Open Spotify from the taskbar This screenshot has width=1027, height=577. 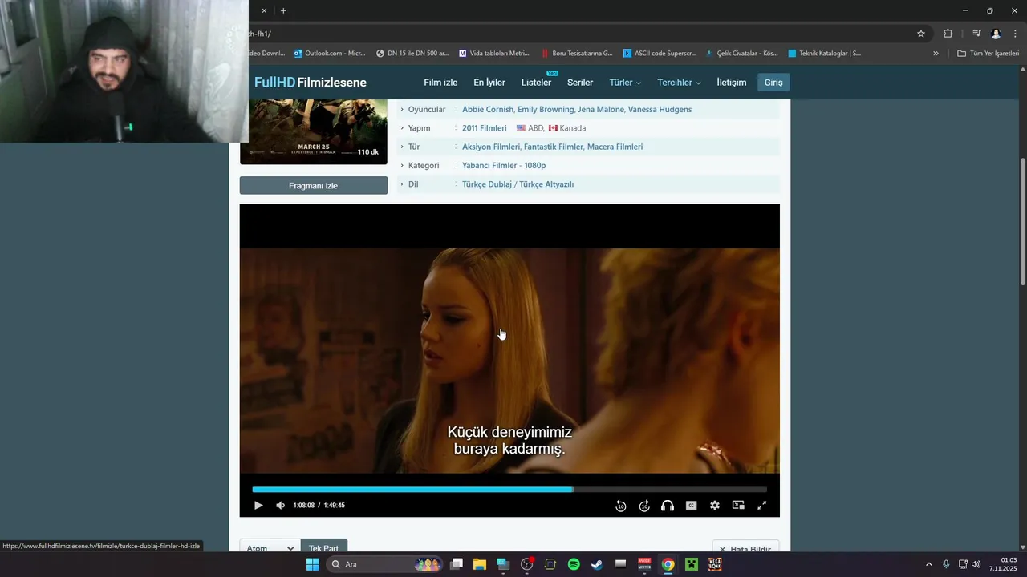pyautogui.click(x=574, y=564)
